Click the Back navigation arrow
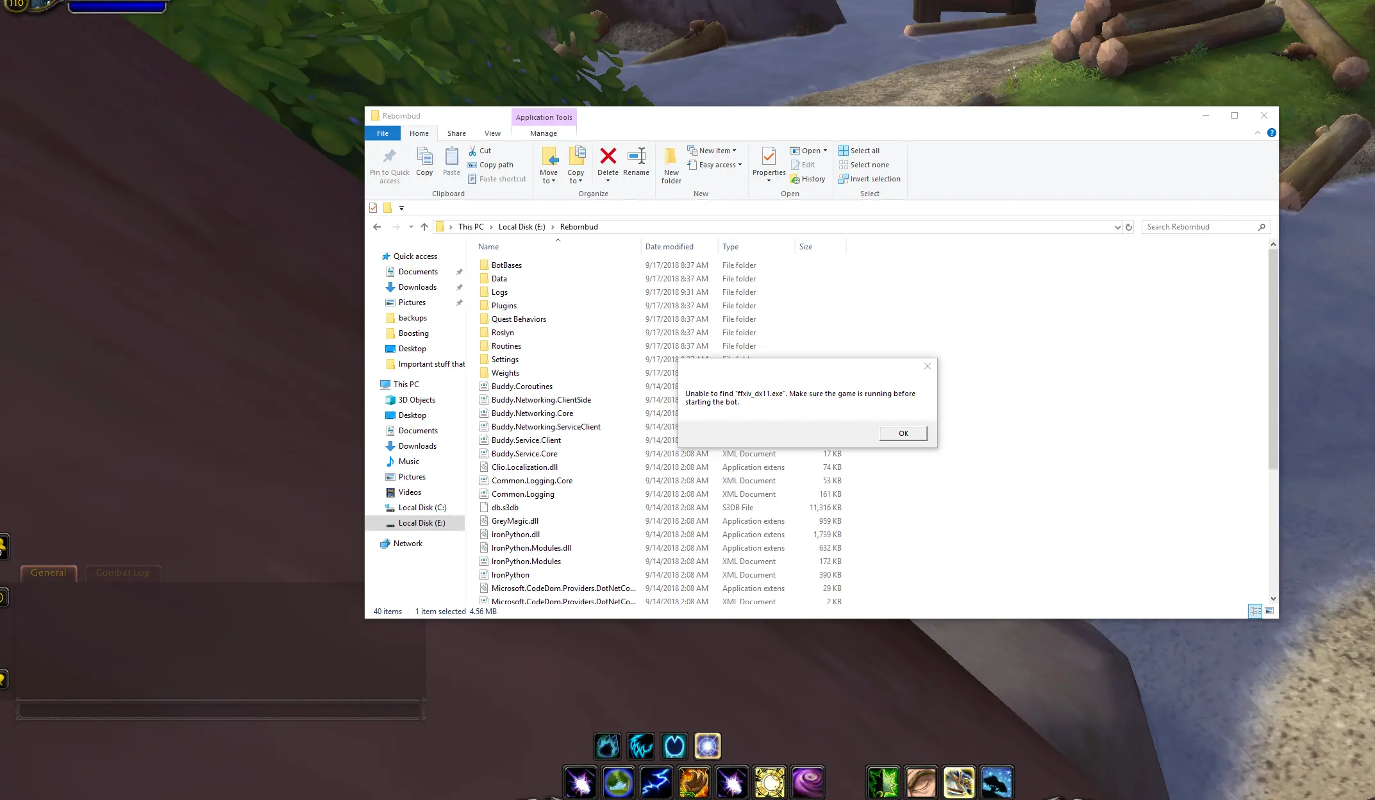Screen dimensions: 1375x800 coord(377,227)
